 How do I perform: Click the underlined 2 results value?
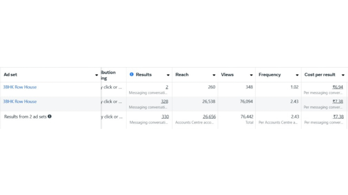(167, 87)
